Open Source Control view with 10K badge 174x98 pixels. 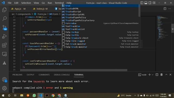click(x=5, y=28)
